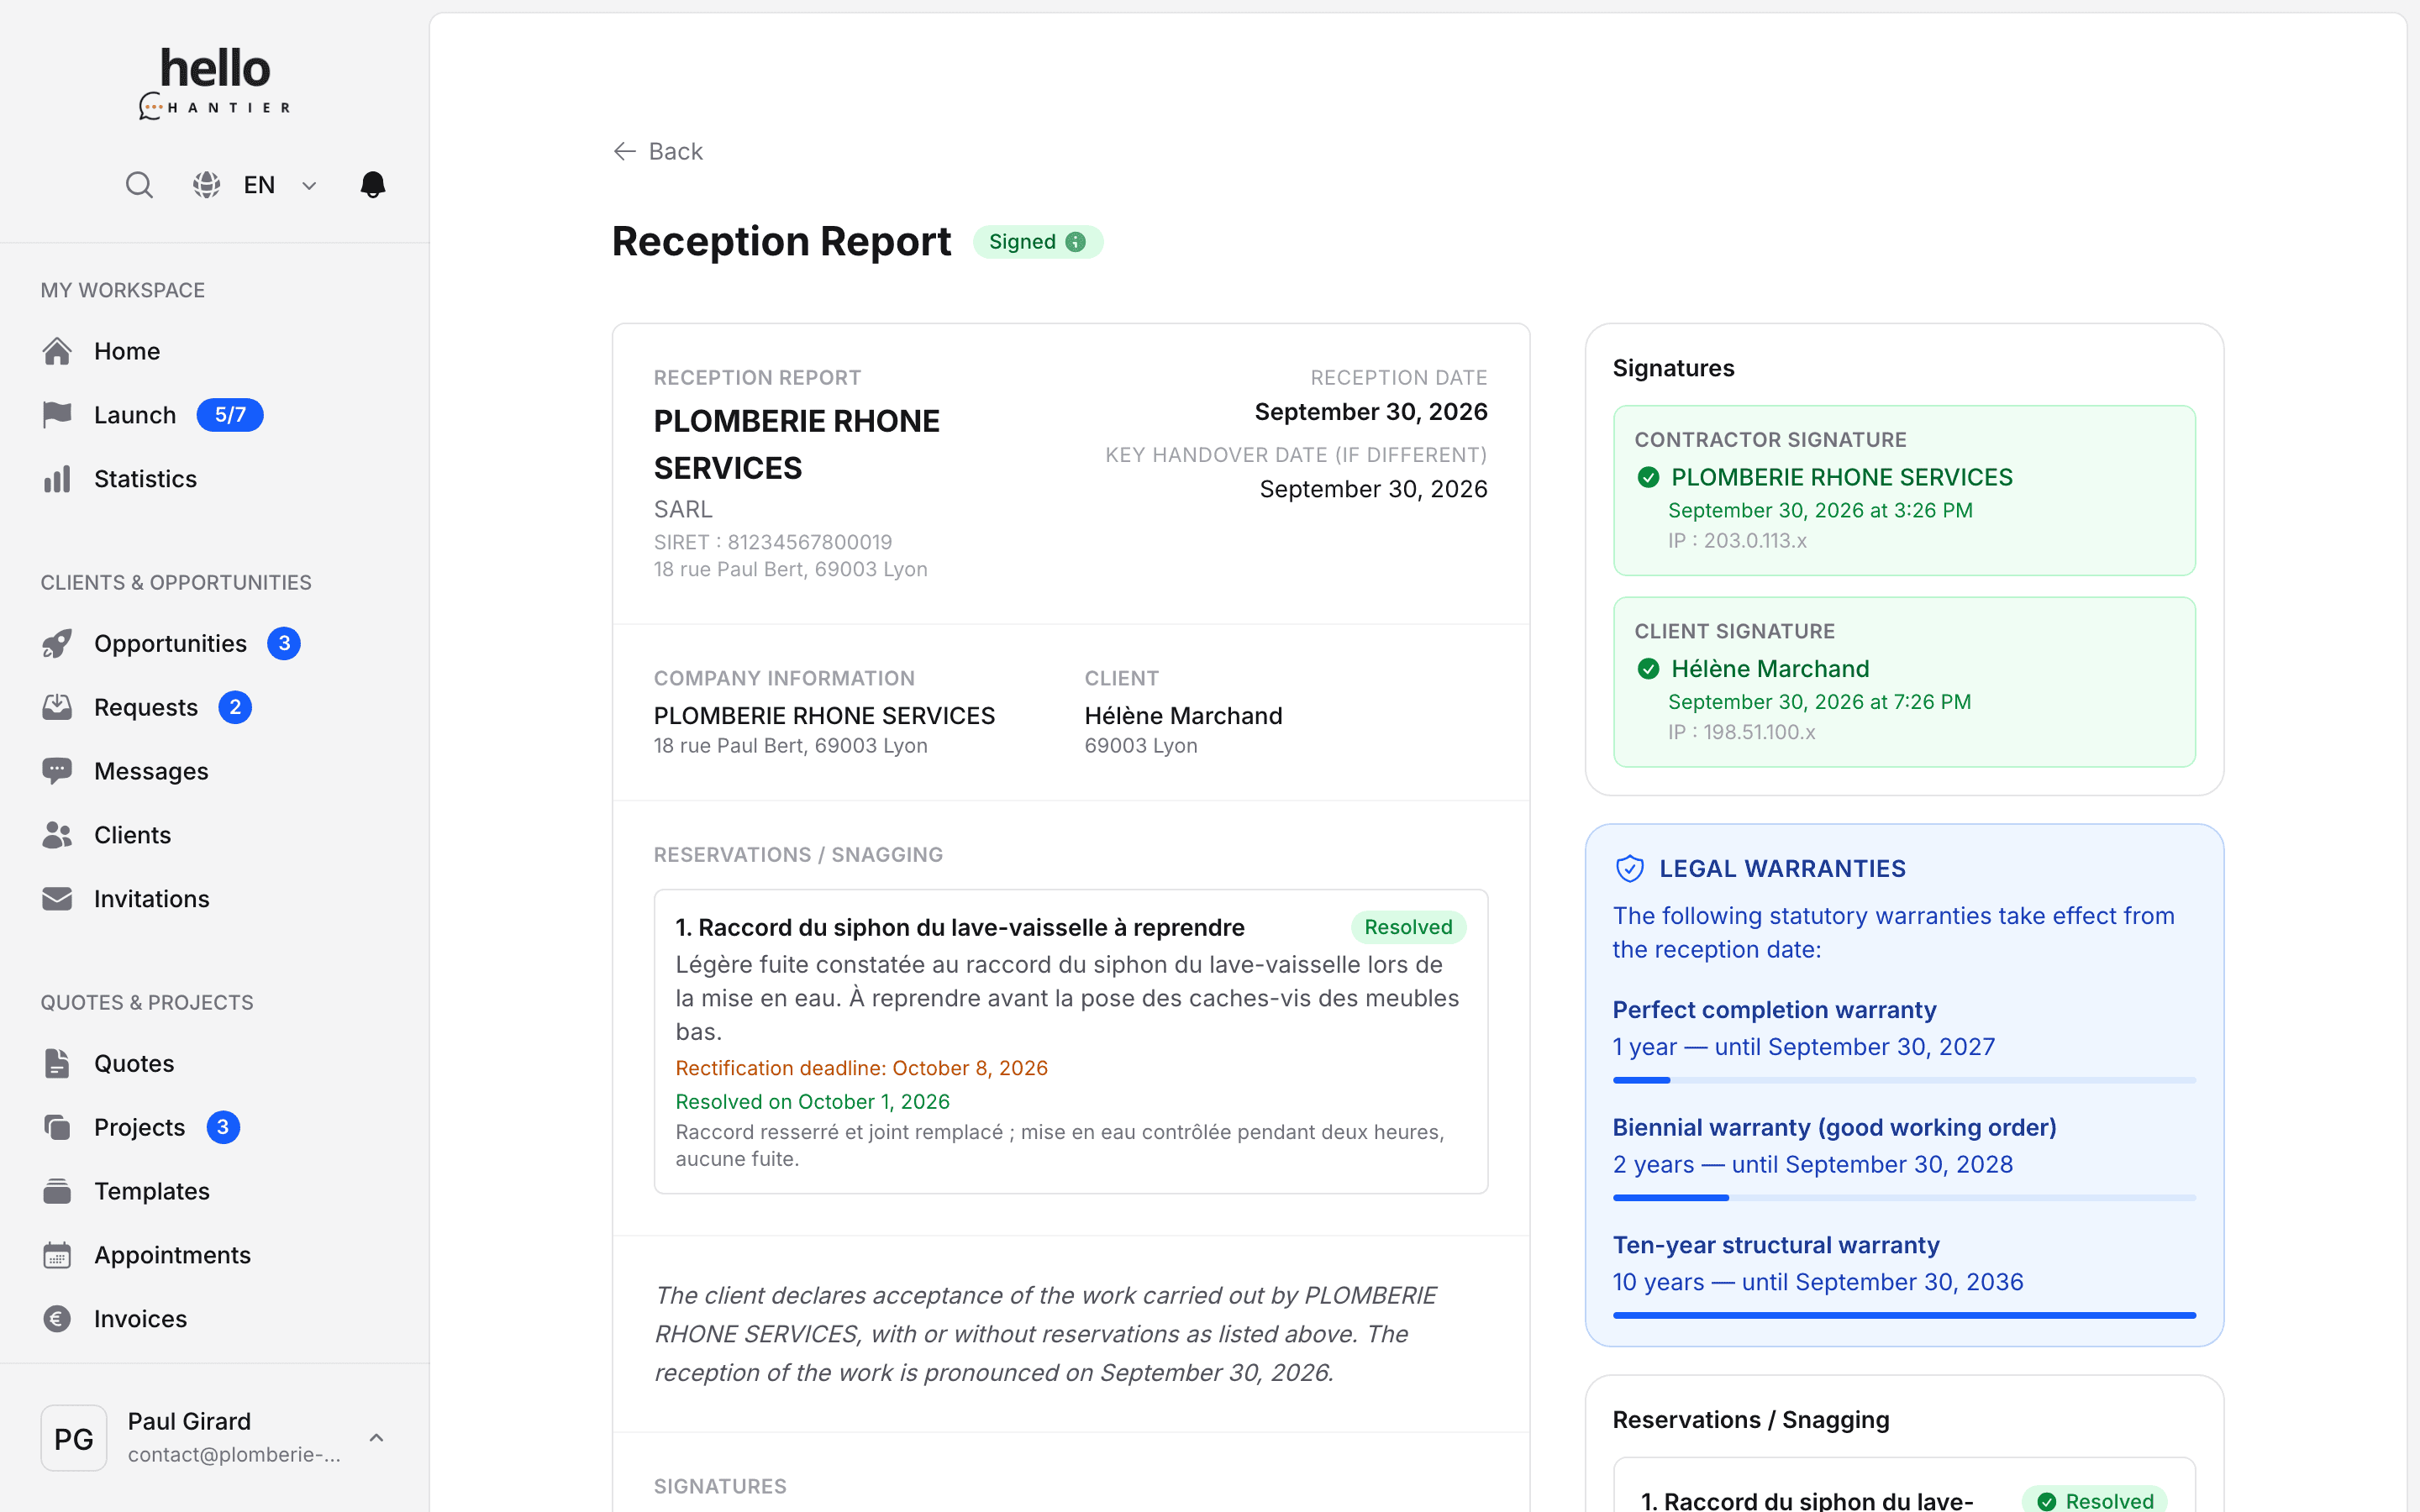The image size is (2420, 1512).
Task: Click 'Resolved on October 1, 2026' text
Action: (812, 1102)
